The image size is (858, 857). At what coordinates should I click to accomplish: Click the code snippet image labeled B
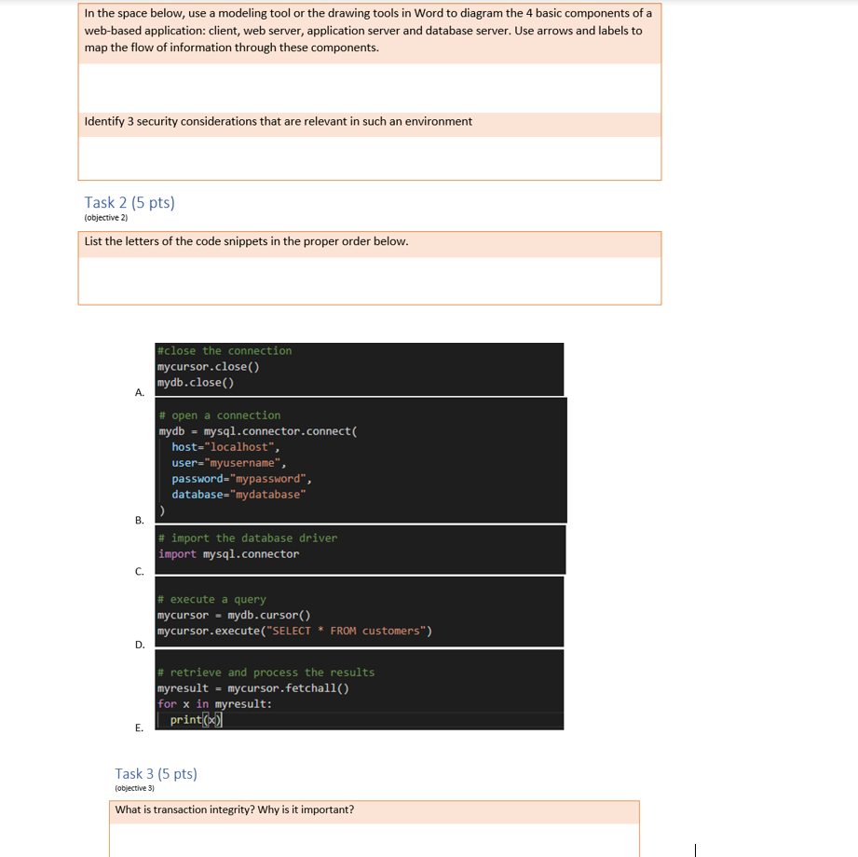pos(361,461)
